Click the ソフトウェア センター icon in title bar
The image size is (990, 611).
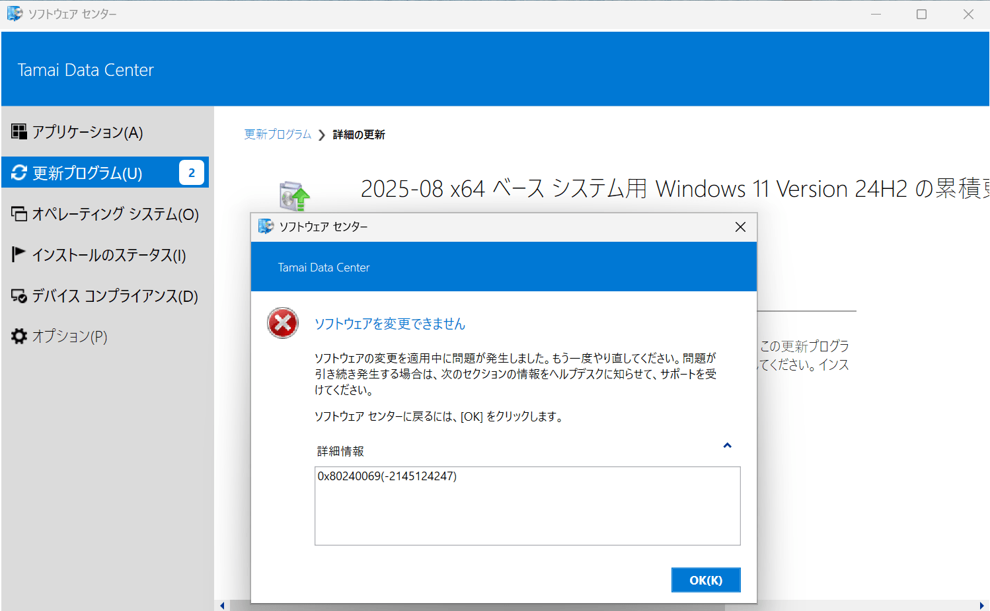coord(15,13)
